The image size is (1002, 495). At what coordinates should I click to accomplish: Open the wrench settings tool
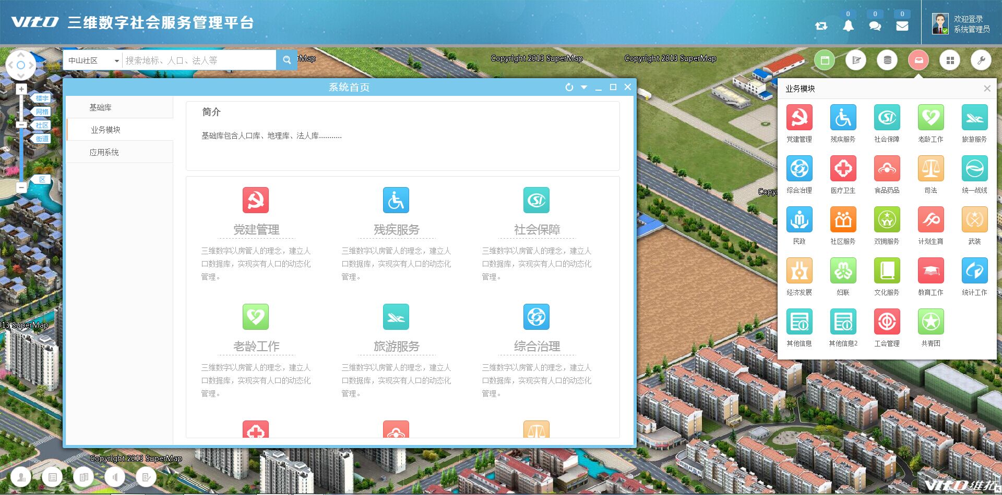click(981, 60)
